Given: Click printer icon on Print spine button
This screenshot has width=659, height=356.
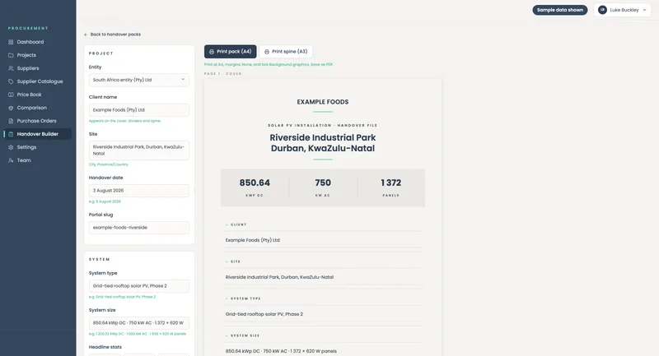Looking at the screenshot, I should [266, 52].
